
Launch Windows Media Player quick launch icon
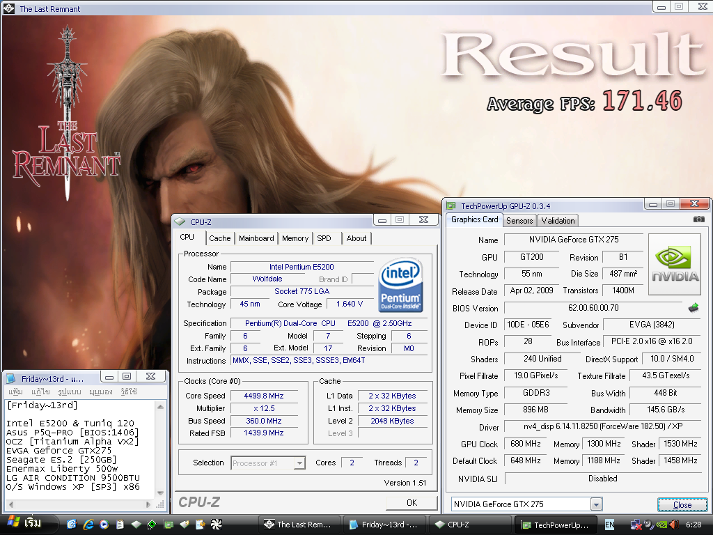point(104,525)
